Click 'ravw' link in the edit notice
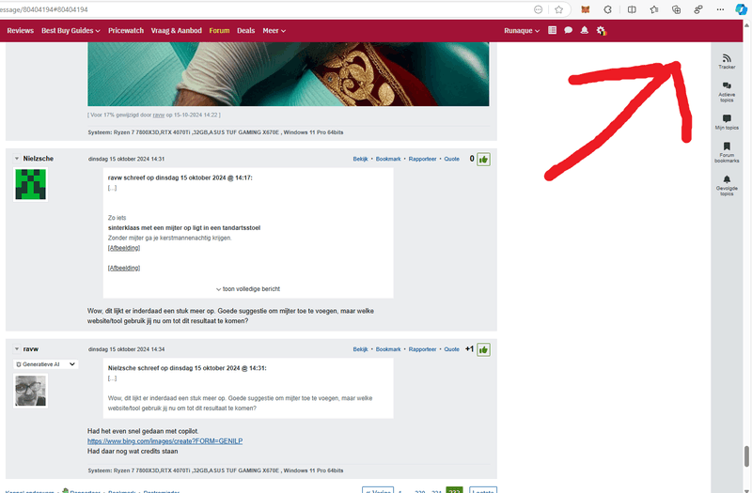Image resolution: width=752 pixels, height=493 pixels. tap(159, 115)
